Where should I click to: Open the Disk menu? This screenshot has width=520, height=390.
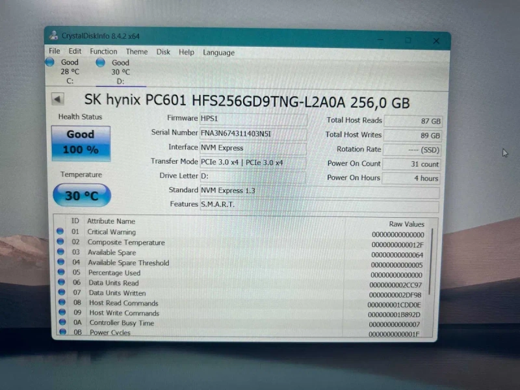pyautogui.click(x=163, y=52)
